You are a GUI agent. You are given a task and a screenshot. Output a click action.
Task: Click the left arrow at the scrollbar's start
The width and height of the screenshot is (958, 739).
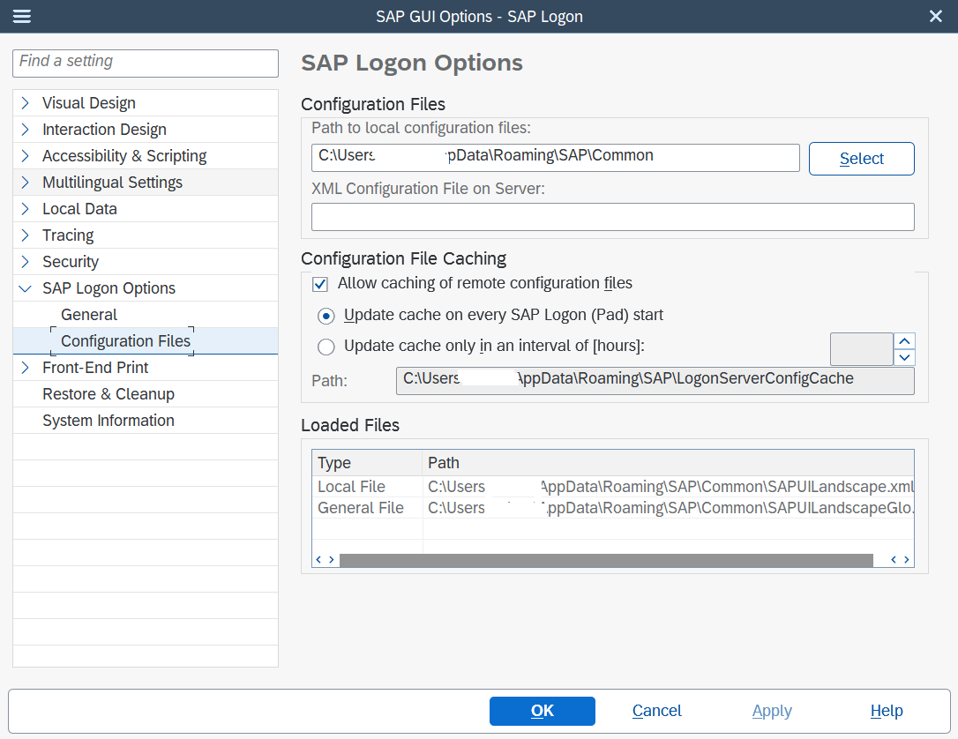[x=318, y=560]
